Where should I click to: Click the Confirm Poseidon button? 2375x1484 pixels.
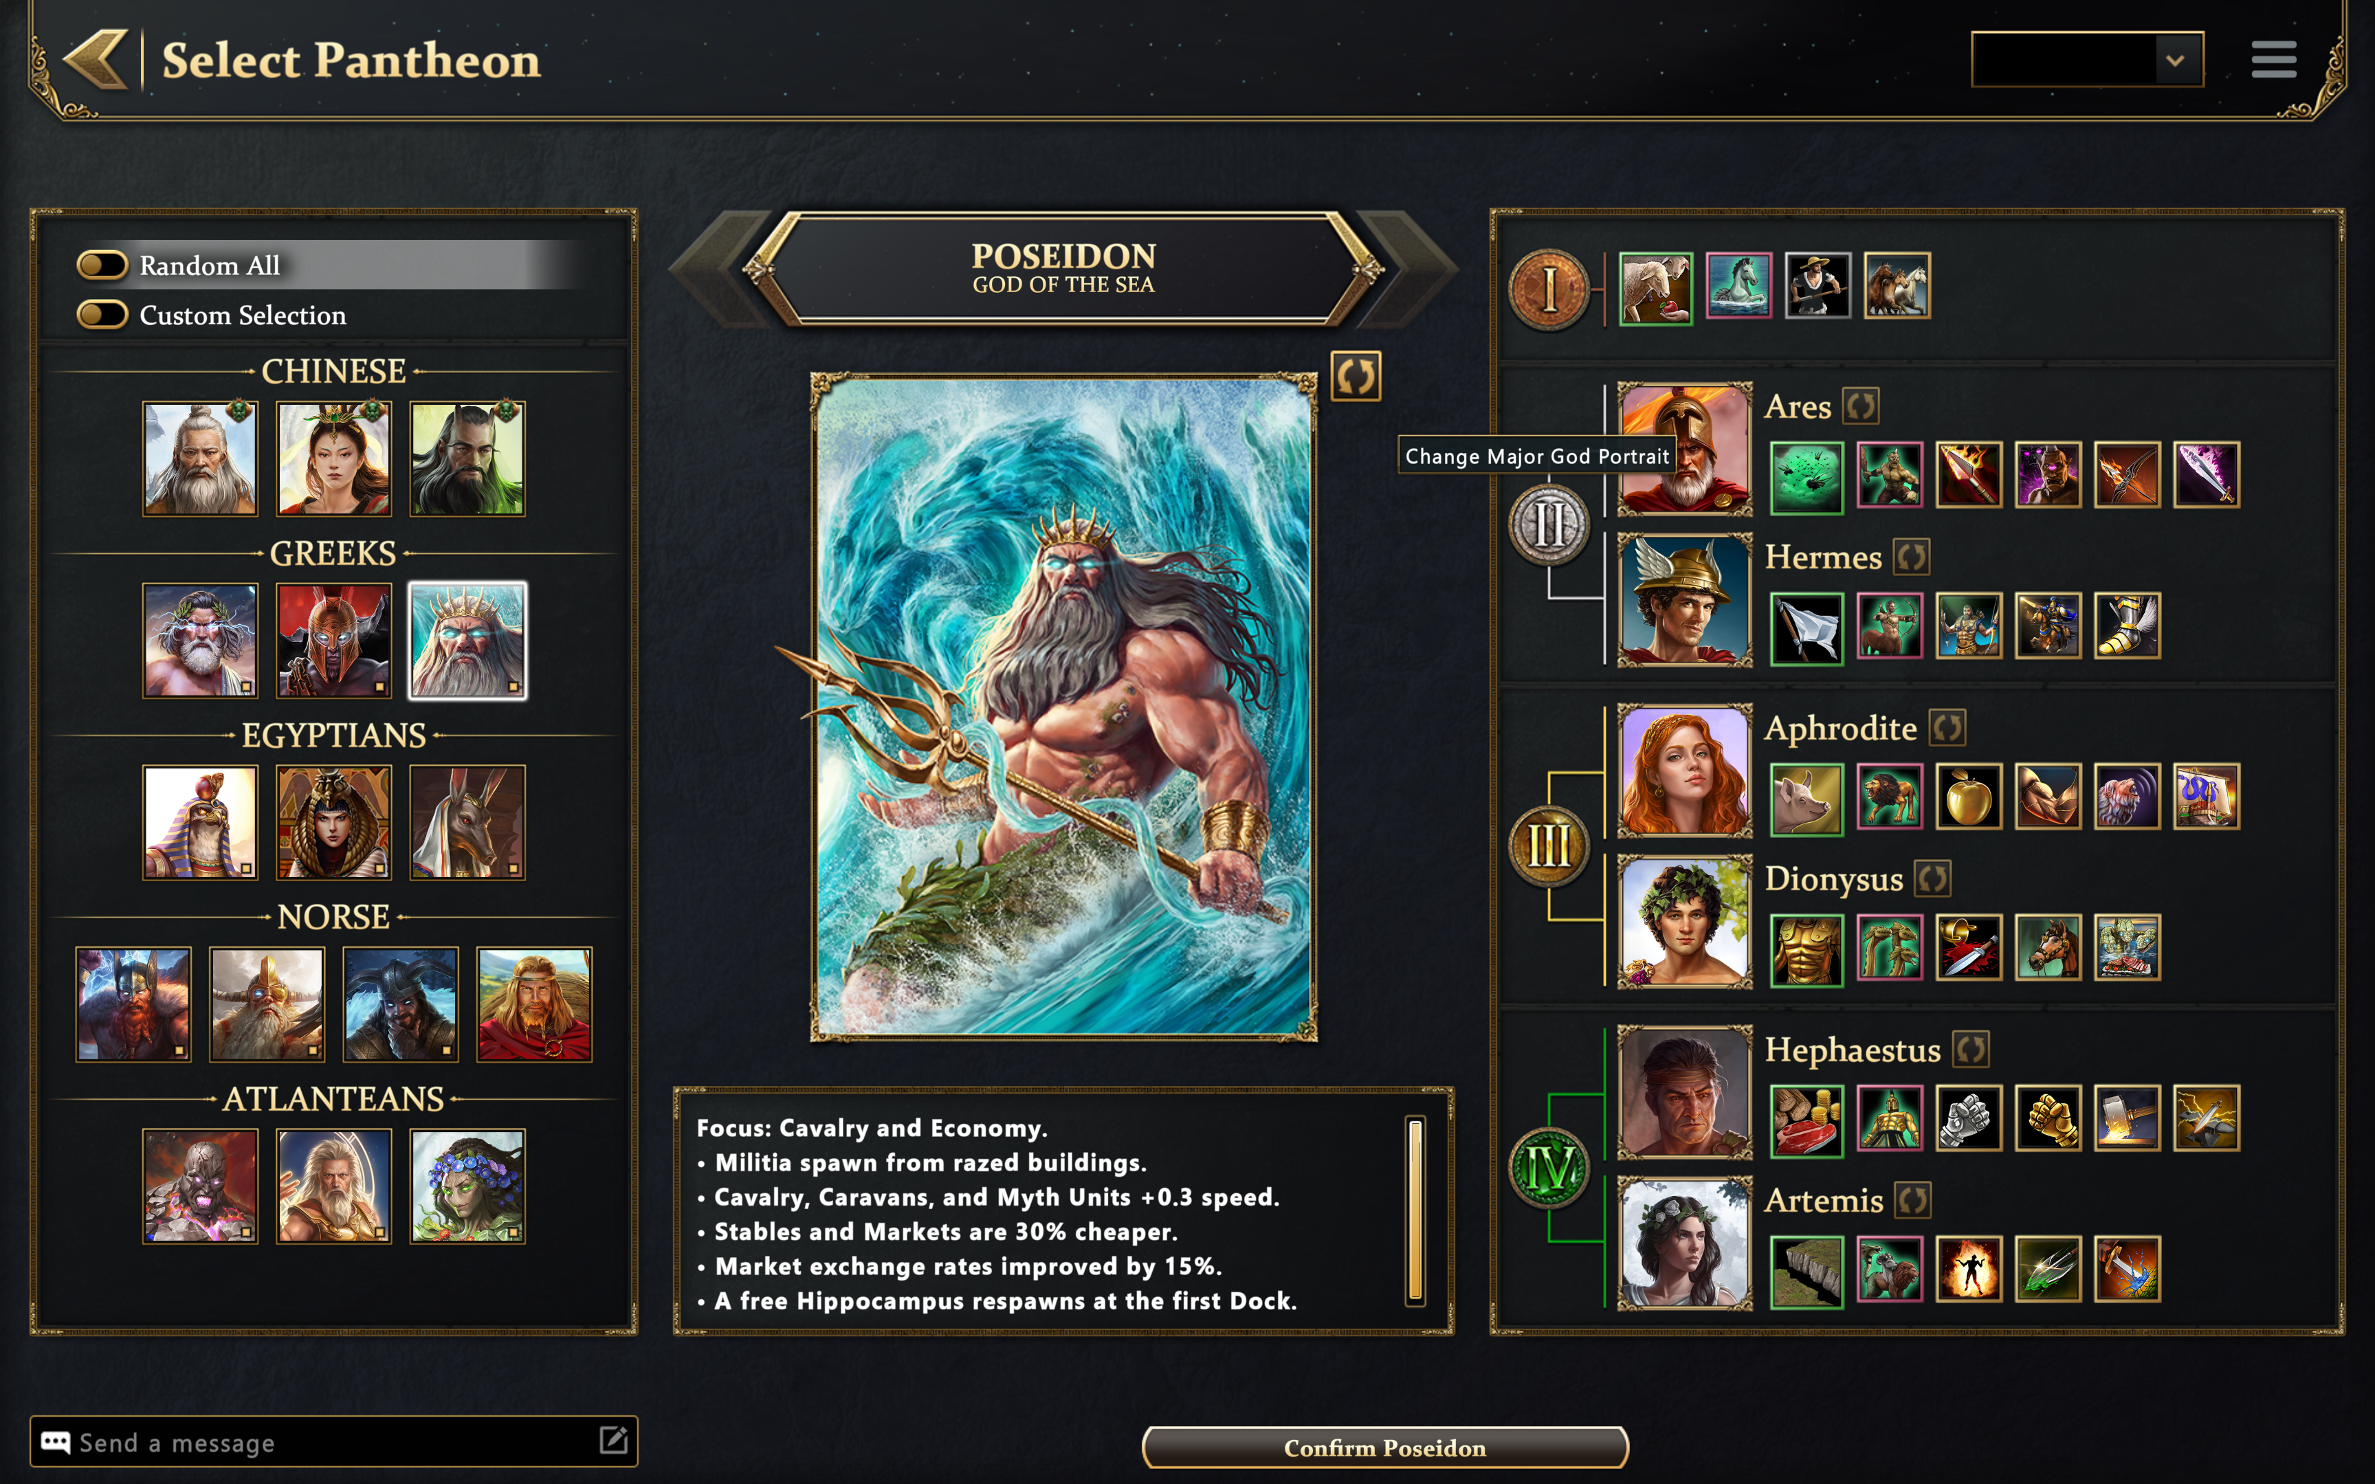[x=1384, y=1448]
